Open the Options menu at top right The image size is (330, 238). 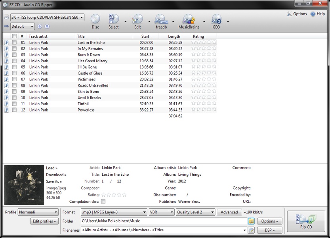(x=297, y=14)
